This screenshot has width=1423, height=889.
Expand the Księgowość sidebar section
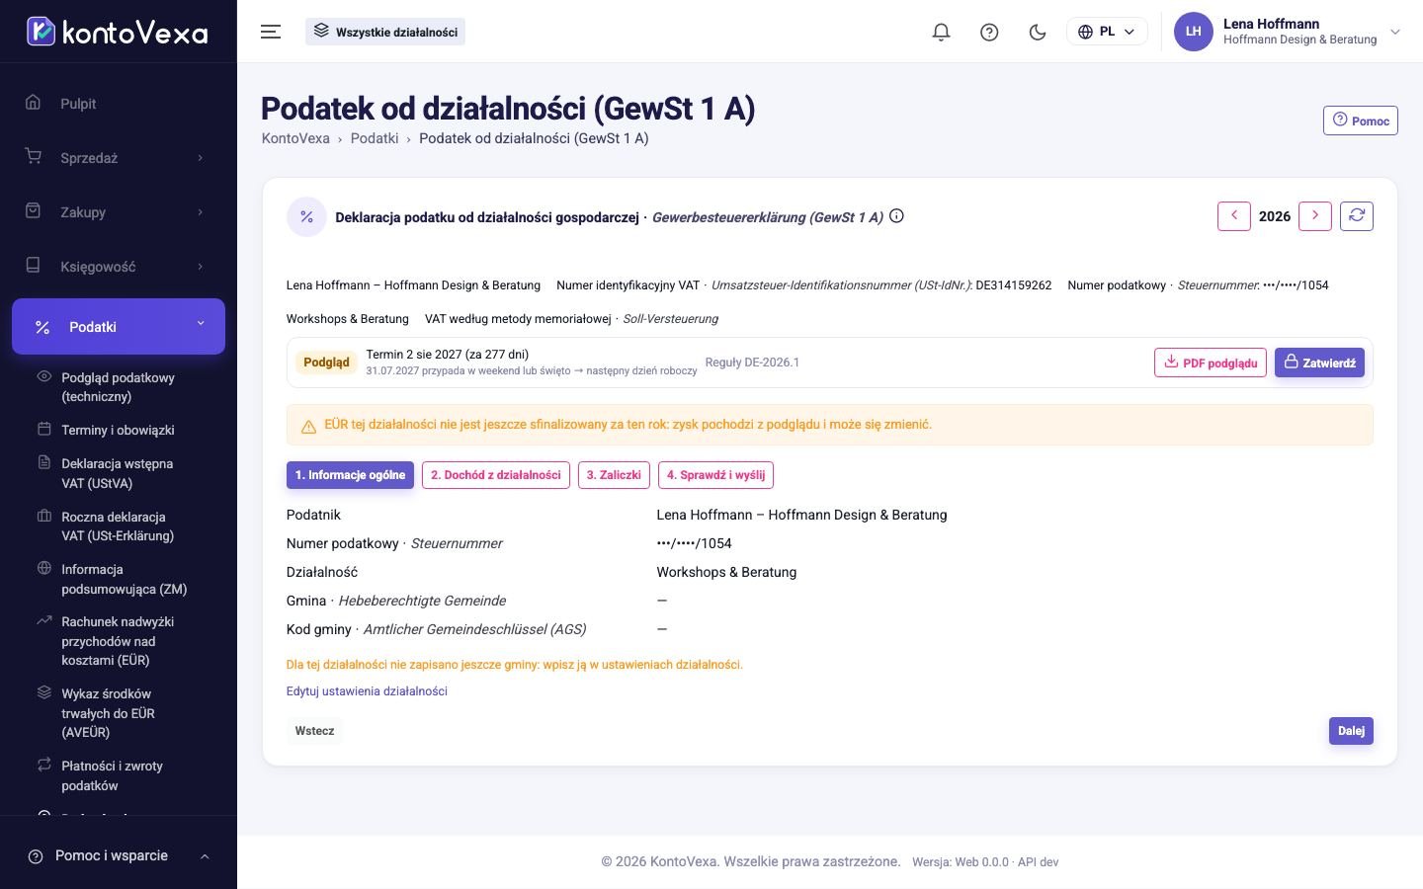click(x=119, y=267)
